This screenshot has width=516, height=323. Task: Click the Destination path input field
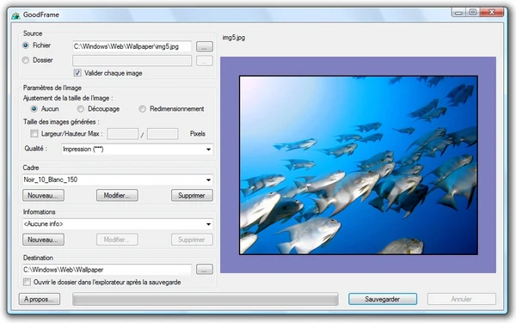coord(107,270)
